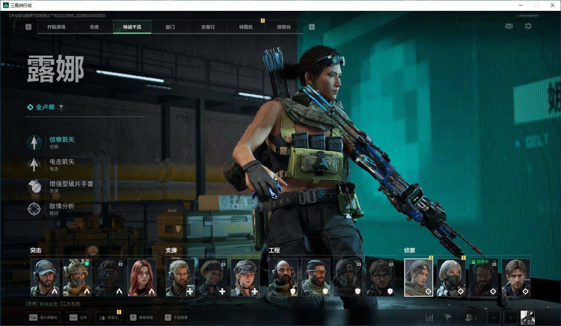Select the blonde bearded 支援 operator
Screen dimensions: 561x326
point(180,277)
